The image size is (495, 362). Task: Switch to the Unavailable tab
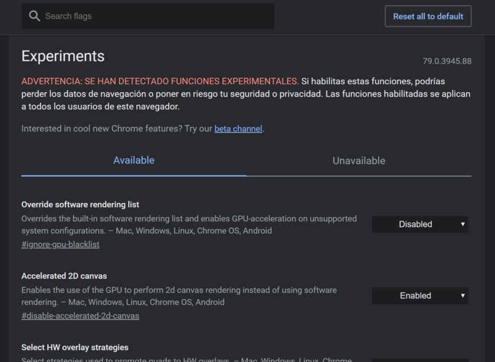358,160
